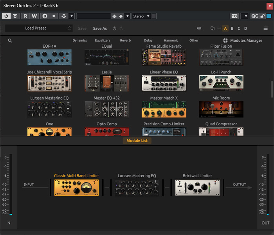Open the side-chain dropdown arrow
Viewport: 274px width, 235px height.
[x=72, y=16]
